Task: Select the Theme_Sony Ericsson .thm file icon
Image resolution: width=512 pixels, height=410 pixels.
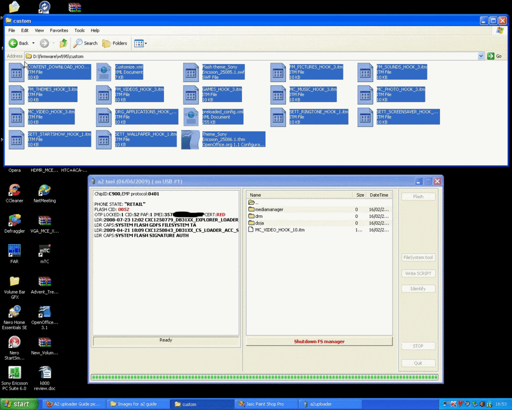Action: (190, 140)
